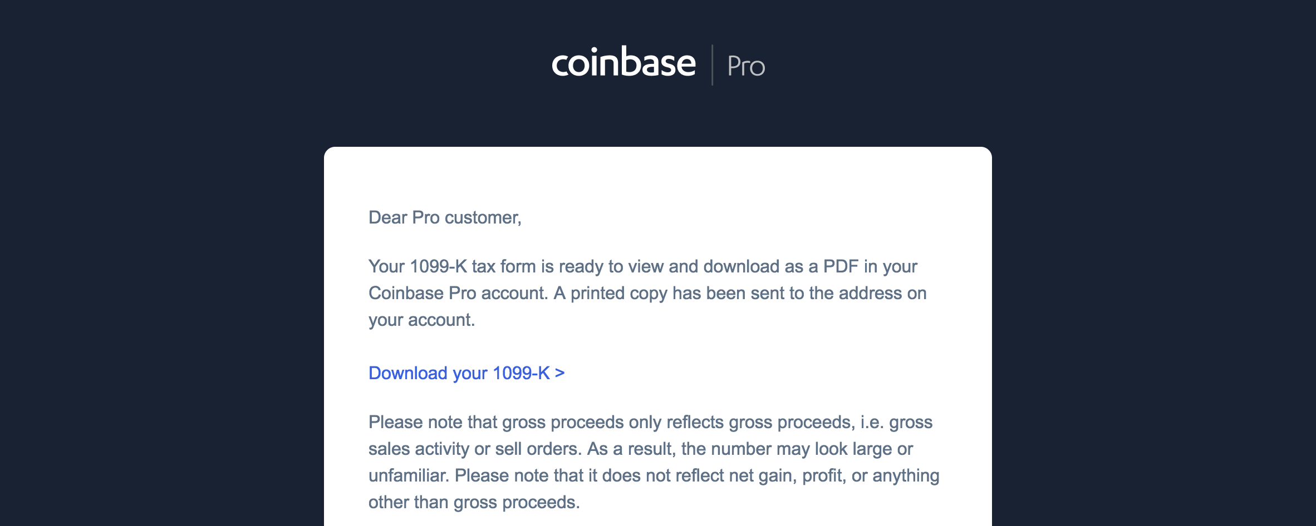This screenshot has width=1316, height=526.
Task: Click the coinbase wordmark logo
Action: tap(623, 63)
